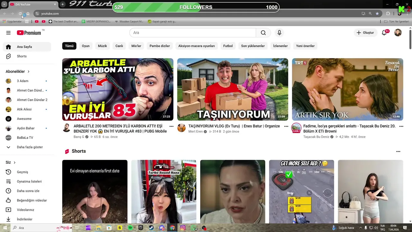Click Taşaçak Bu Deniz channel avatar
The width and height of the screenshot is (412, 232).
tap(296, 128)
